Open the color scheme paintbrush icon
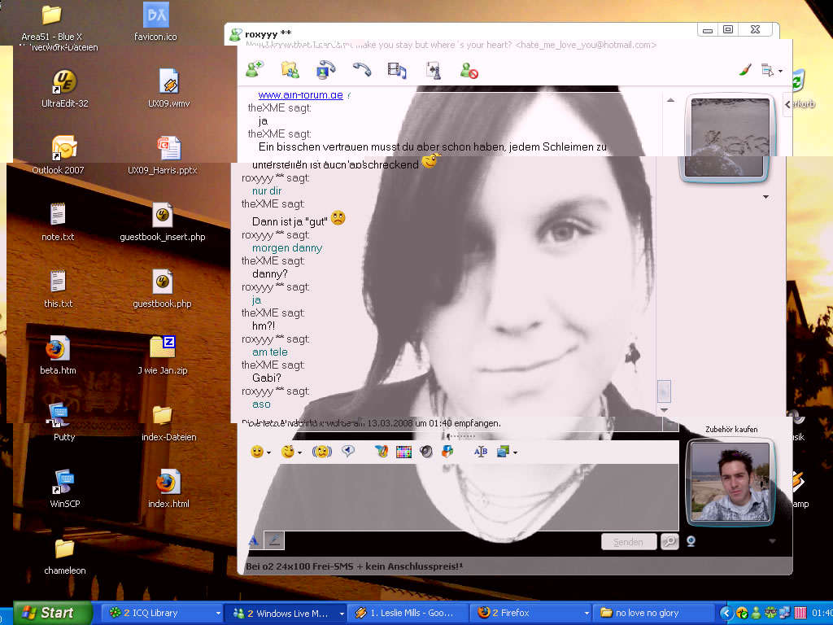Screen dimensions: 833x625 745,70
